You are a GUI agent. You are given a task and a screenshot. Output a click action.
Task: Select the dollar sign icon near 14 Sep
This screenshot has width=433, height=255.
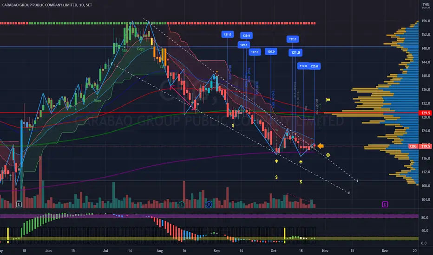(x=233, y=126)
